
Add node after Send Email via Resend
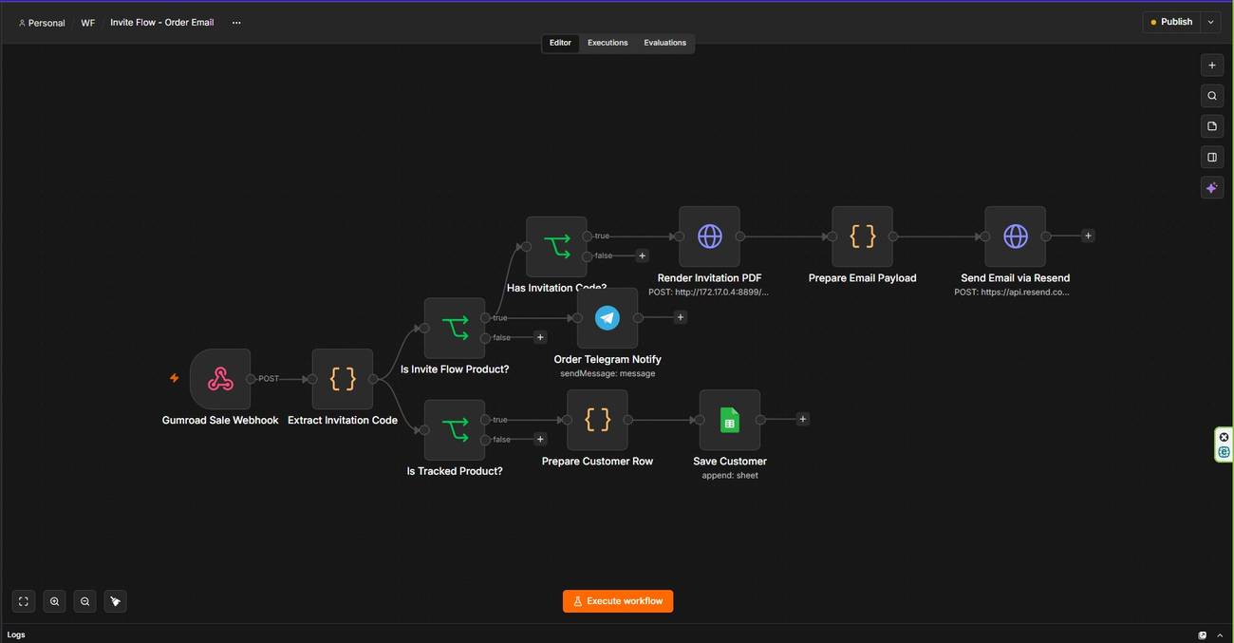pos(1088,236)
